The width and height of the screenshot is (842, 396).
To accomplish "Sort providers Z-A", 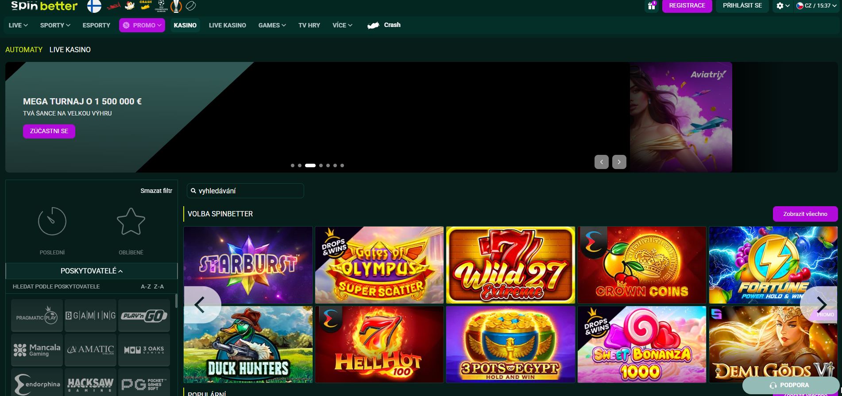I will pyautogui.click(x=159, y=286).
